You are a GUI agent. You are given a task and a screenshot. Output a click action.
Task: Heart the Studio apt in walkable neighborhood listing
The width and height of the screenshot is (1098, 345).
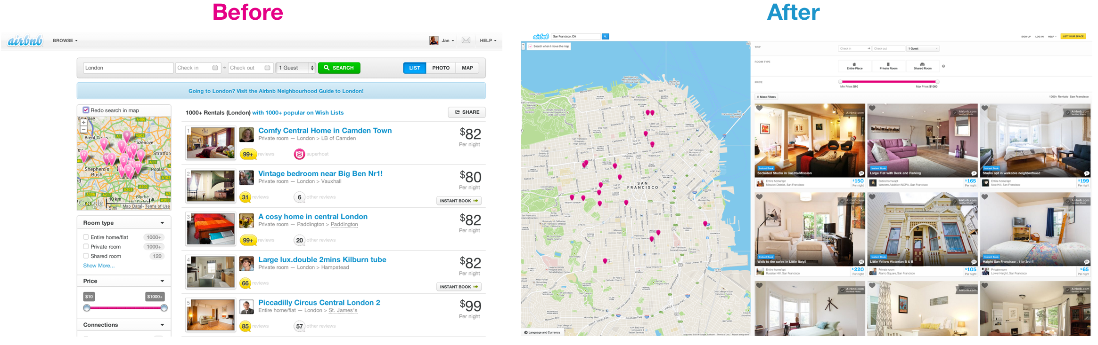(x=985, y=108)
